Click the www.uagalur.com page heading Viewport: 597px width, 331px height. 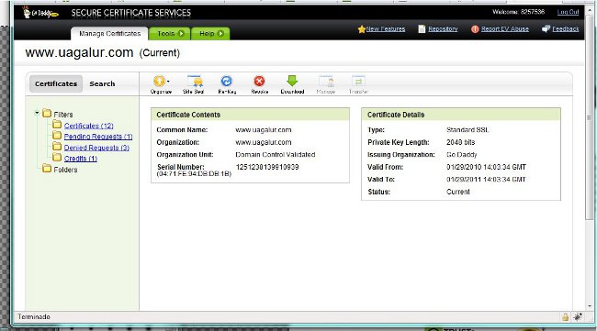(79, 52)
